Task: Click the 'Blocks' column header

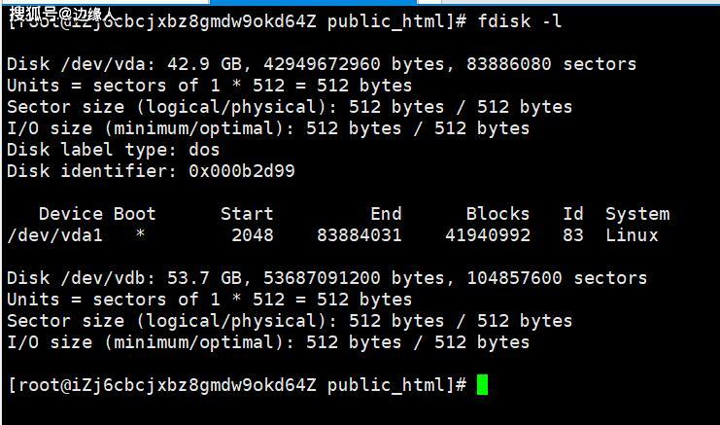Action: pyautogui.click(x=497, y=214)
